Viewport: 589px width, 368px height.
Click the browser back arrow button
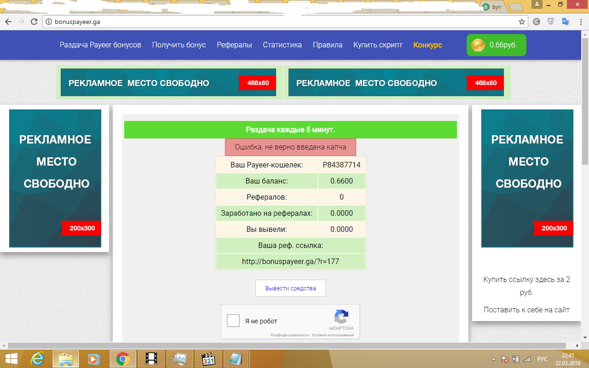click(8, 22)
